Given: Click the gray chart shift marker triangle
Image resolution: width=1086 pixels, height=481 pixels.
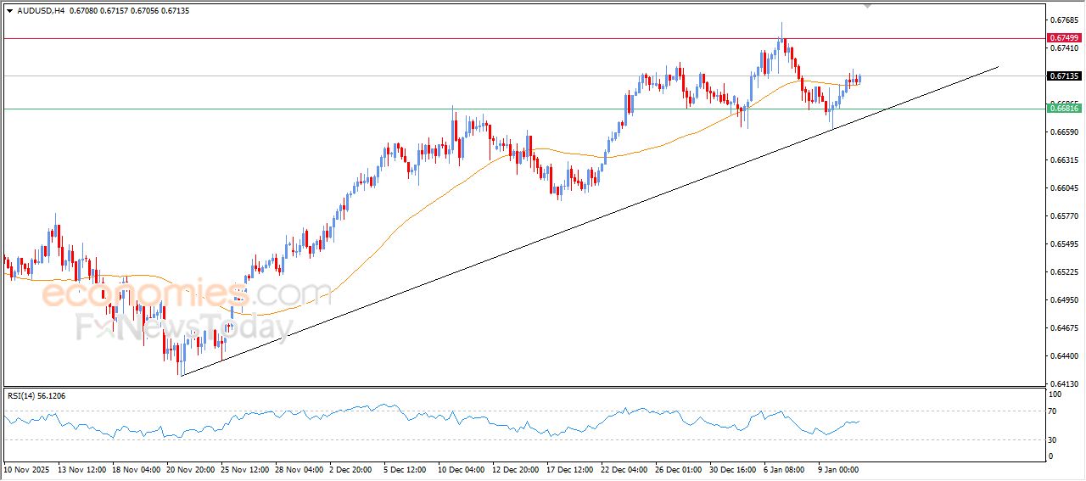Looking at the screenshot, I should (867, 5).
